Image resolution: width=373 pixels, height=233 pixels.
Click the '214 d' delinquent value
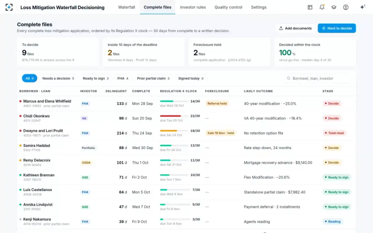tap(122, 133)
